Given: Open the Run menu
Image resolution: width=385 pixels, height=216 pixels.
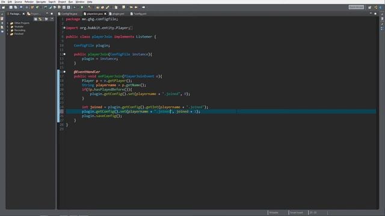Looking at the screenshot, I should click(x=70, y=2).
